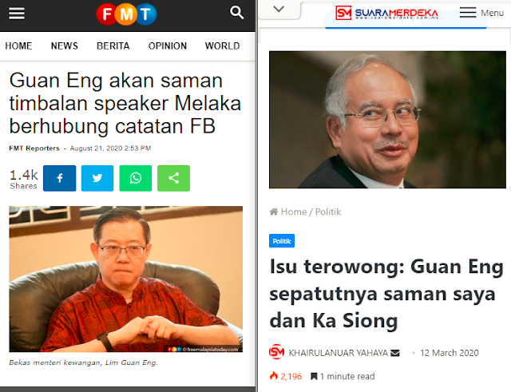Screen dimensions: 511x392
Task: Open the Suara Merdeka Menu
Action: click(x=481, y=13)
